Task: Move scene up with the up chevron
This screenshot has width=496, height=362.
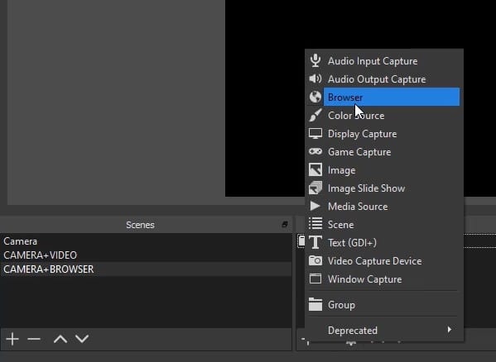Action: [60, 339]
